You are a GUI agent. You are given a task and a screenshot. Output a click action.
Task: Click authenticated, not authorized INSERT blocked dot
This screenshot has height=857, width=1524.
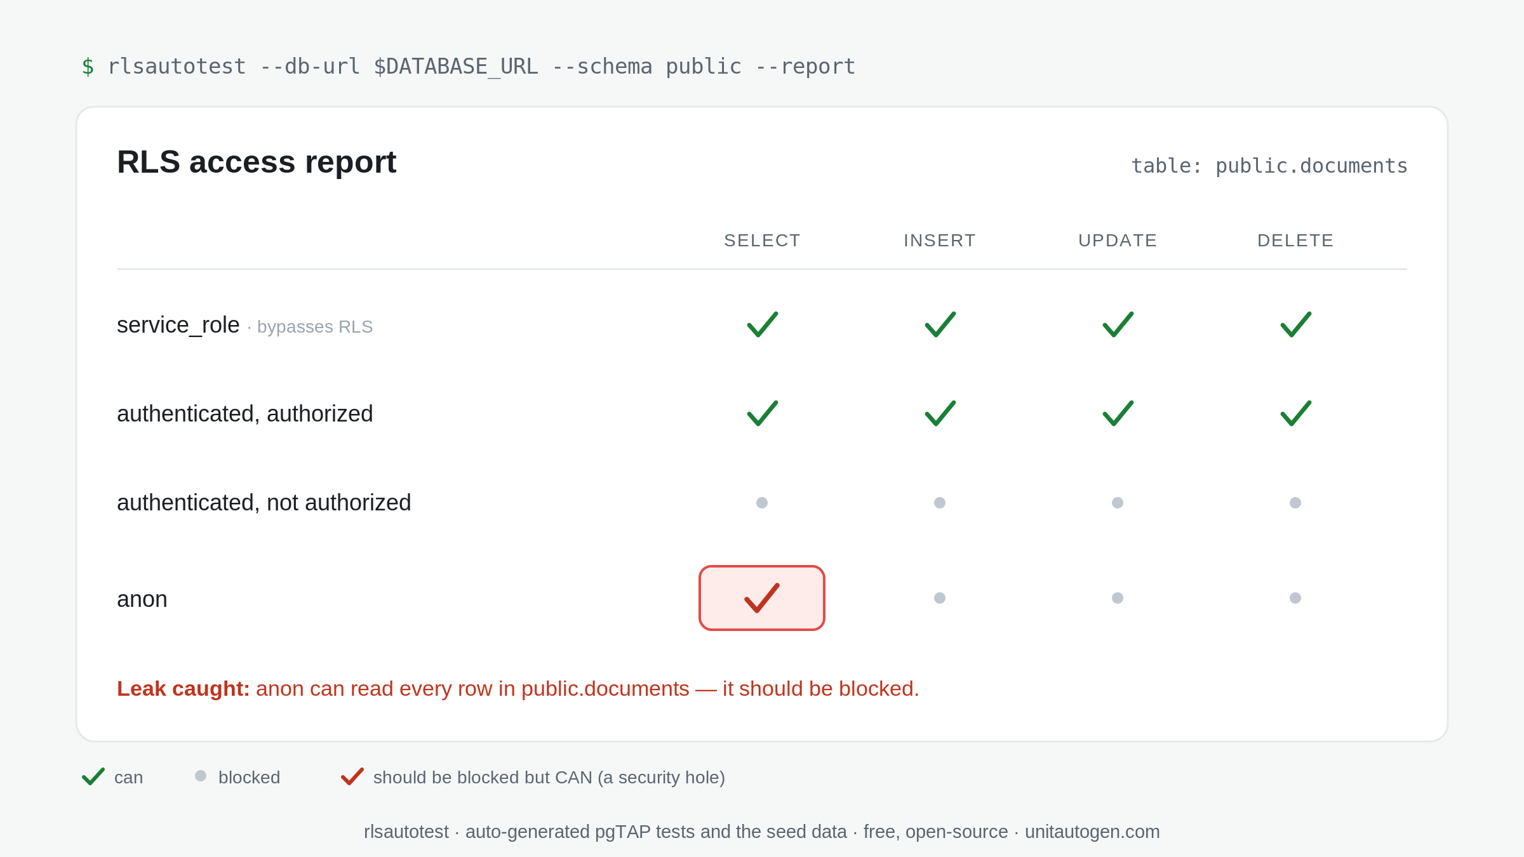click(x=940, y=503)
